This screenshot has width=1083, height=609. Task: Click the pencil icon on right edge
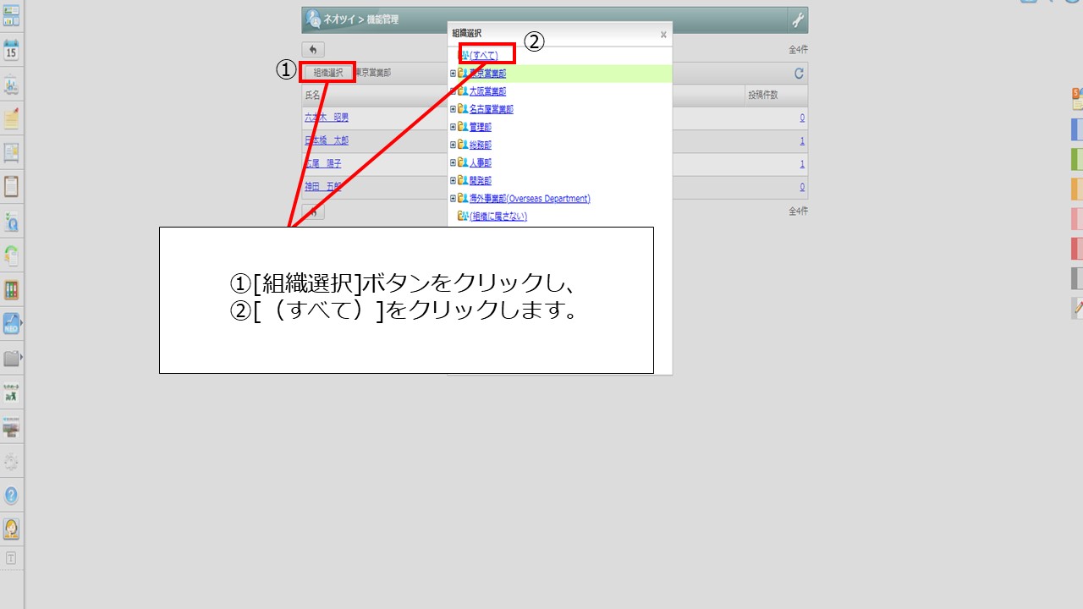coord(1077,309)
